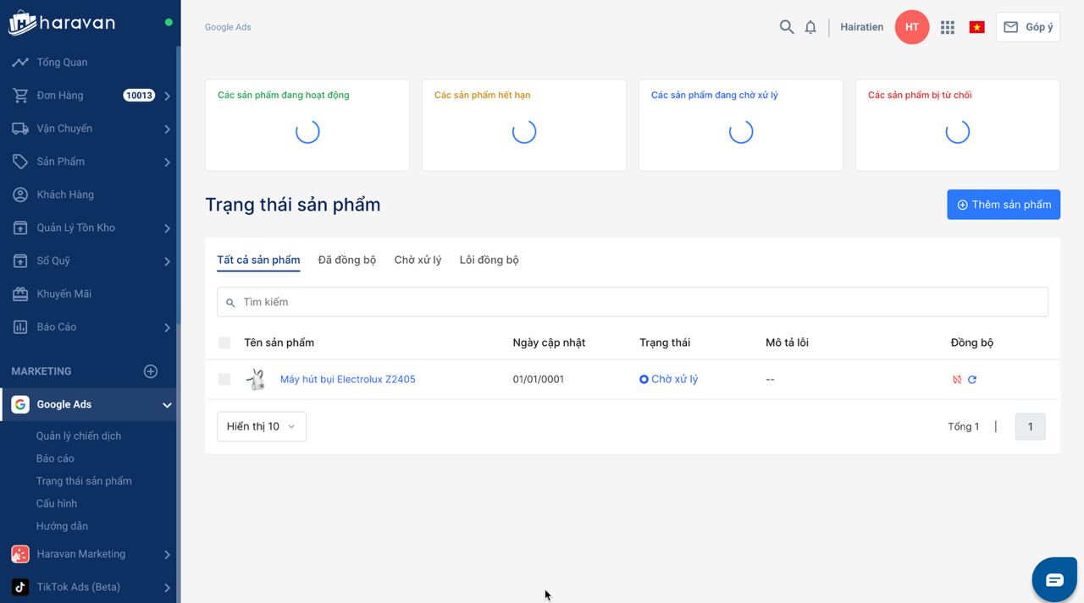Open the notifications bell
The image size is (1084, 603).
[810, 27]
